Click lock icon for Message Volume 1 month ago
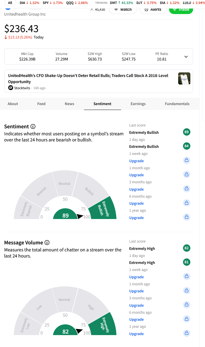The image size is (205, 347). pos(187,290)
